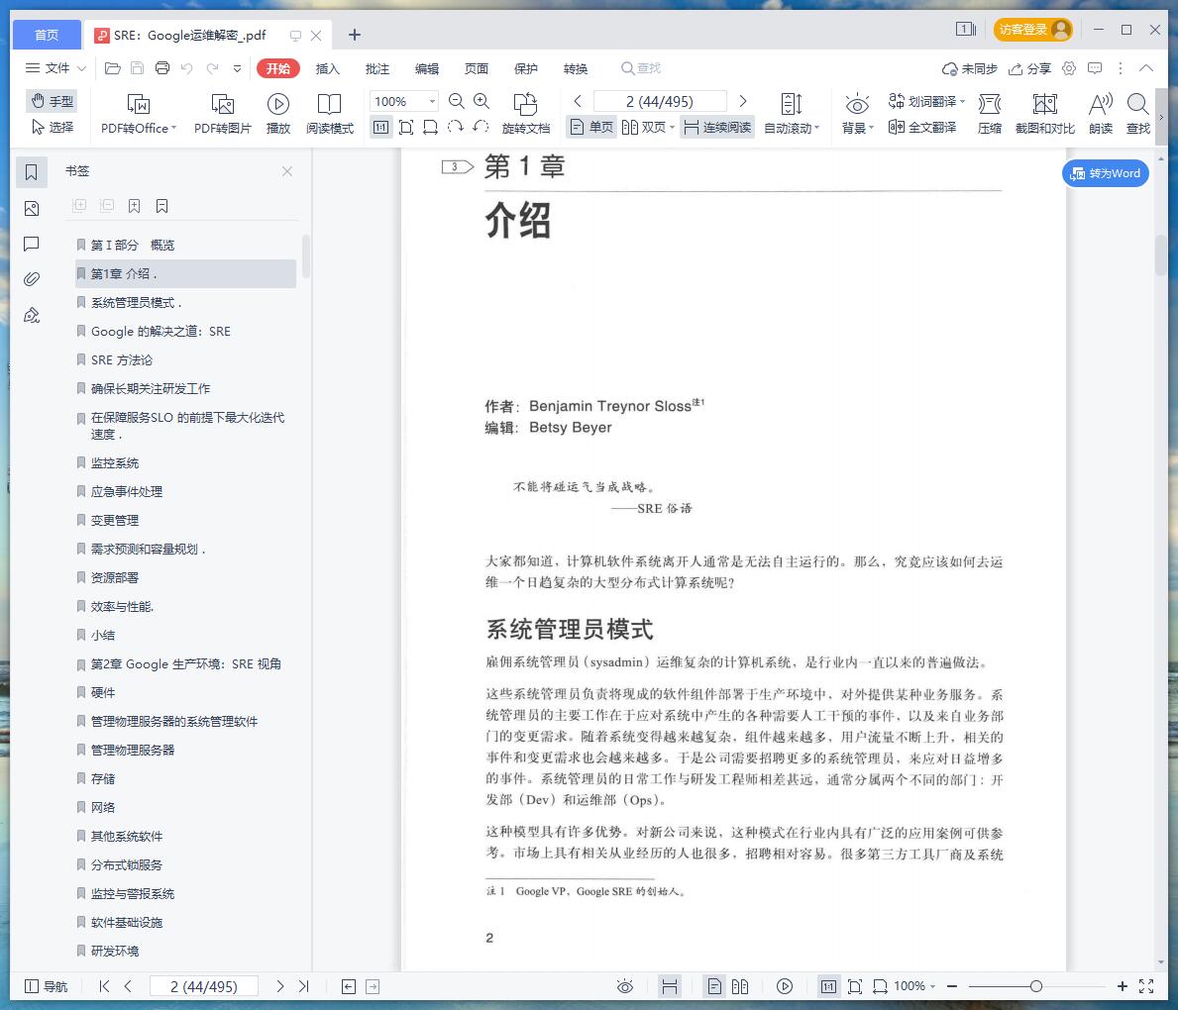Click the 未同步 sync status

coord(969,68)
